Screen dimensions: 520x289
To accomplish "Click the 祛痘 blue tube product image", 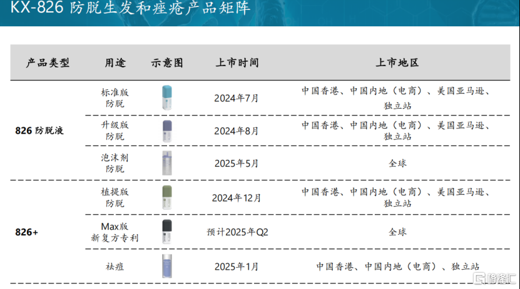I will click(167, 266).
